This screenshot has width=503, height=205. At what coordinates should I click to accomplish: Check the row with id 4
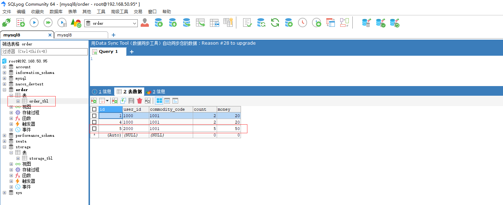(94, 122)
